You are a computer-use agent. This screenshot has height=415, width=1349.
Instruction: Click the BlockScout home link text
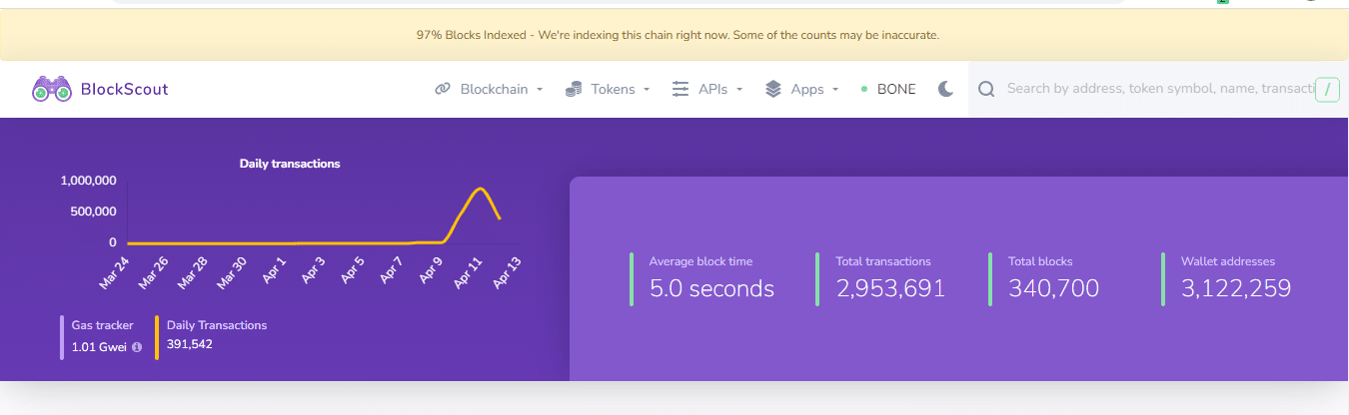[x=124, y=89]
